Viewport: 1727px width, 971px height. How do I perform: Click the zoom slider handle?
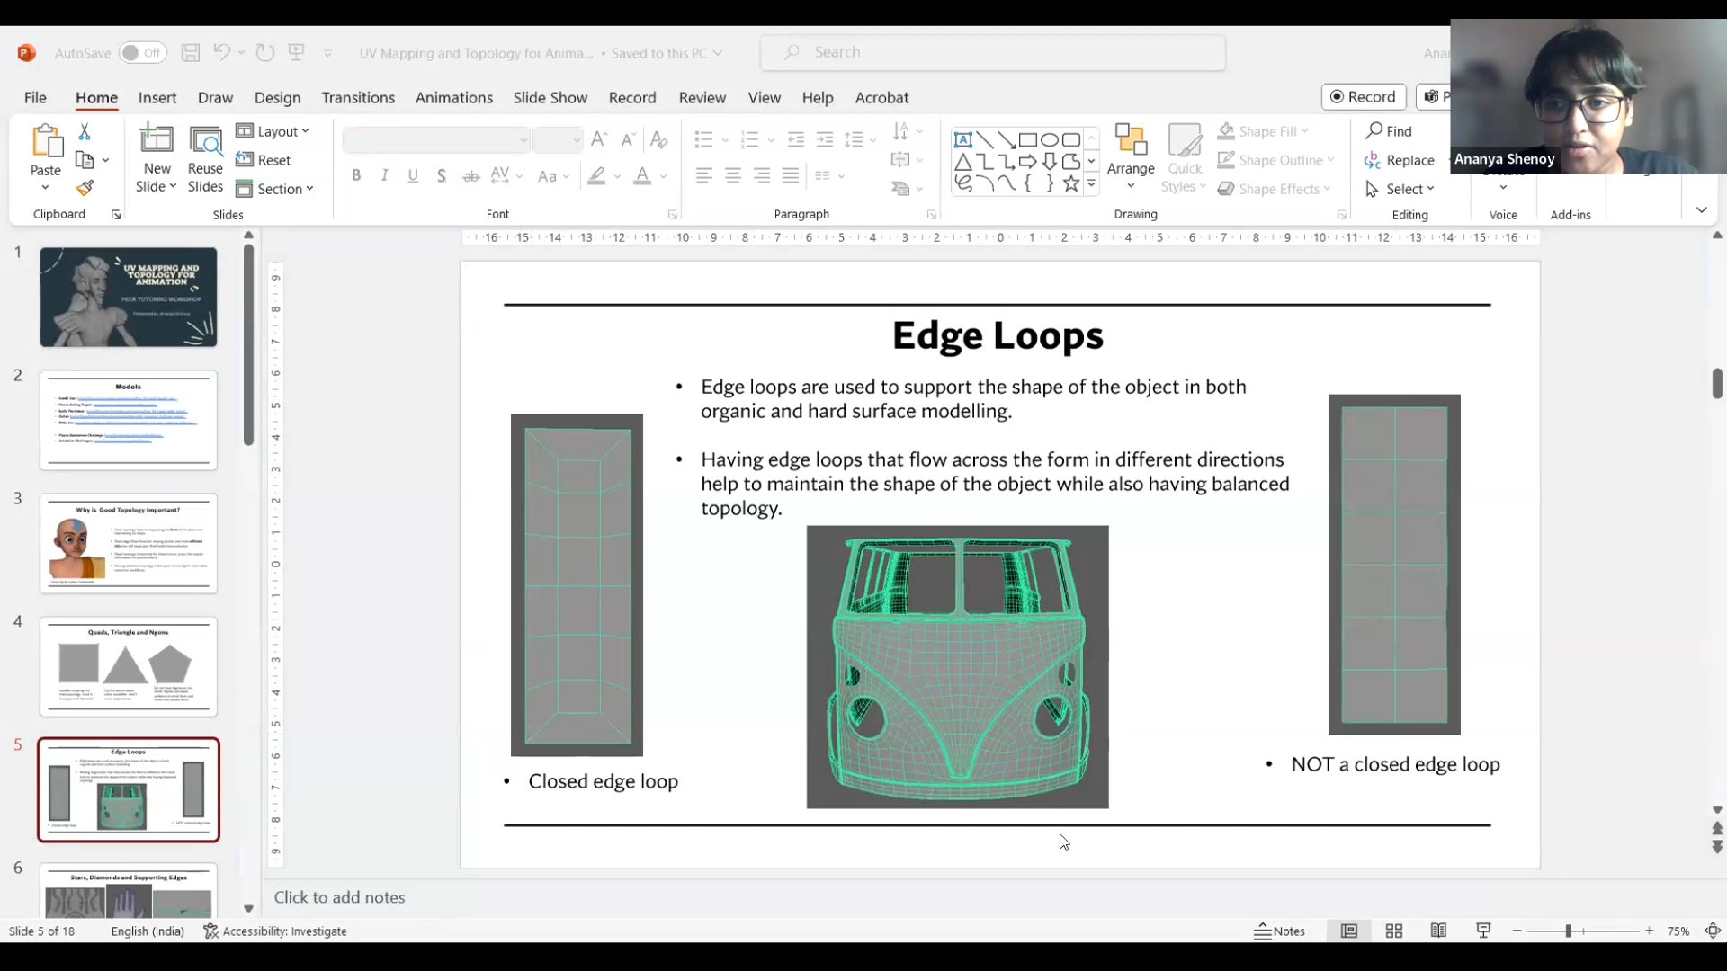coord(1568,931)
